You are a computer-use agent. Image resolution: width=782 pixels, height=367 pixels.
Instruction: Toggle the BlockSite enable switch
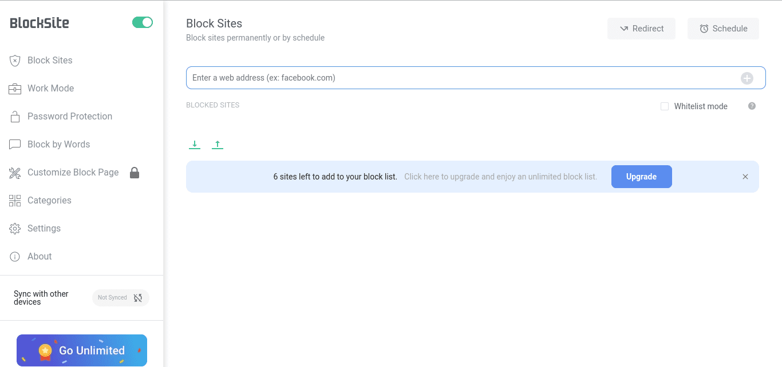(x=143, y=22)
